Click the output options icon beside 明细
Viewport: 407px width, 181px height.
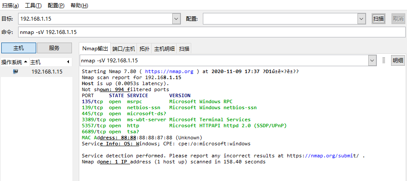383,61
